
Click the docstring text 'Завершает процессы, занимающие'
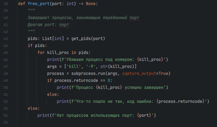tap(64, 18)
